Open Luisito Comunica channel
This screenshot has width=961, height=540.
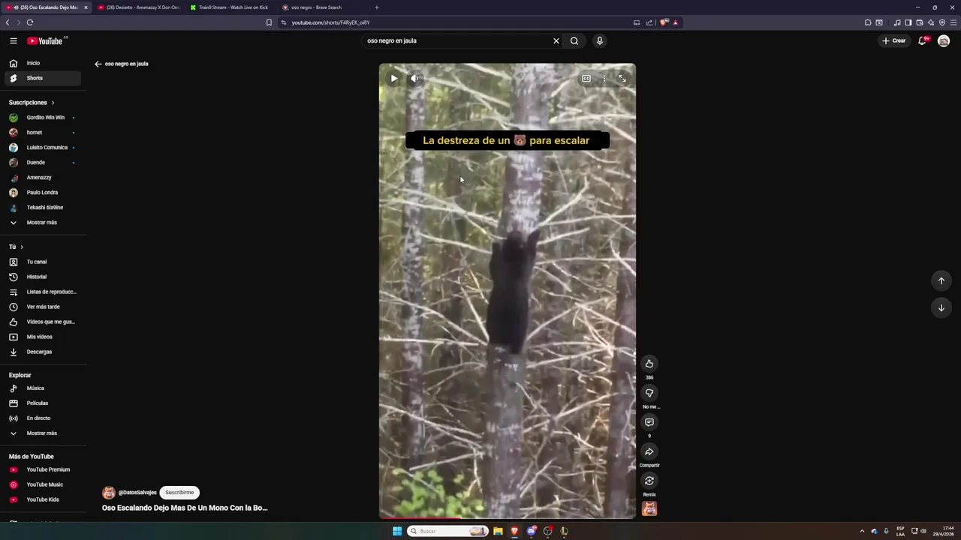(42, 148)
